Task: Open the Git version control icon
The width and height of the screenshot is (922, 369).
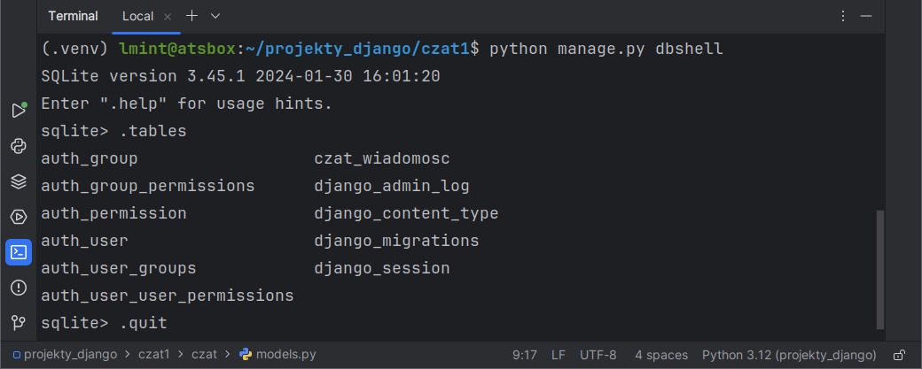Action: coord(19,323)
